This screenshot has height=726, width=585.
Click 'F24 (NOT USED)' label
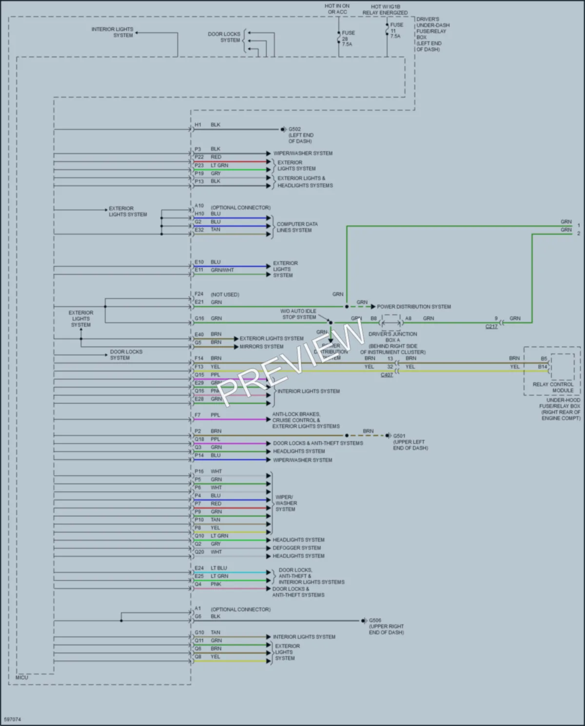click(x=217, y=294)
